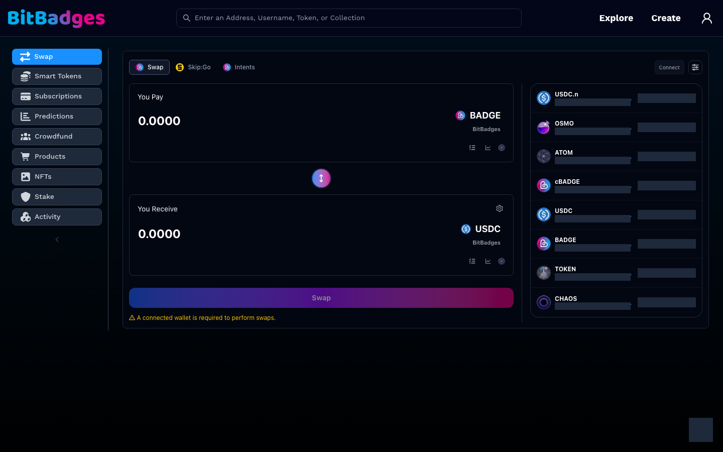Select Swap in the sidebar

coord(57,57)
